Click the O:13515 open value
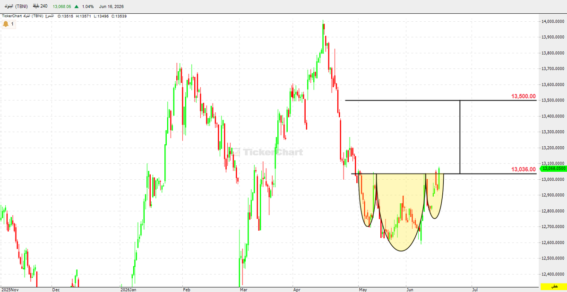Image resolution: width=567 pixels, height=292 pixels. (65, 16)
